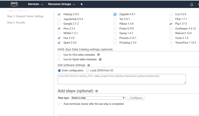Go to Step 3: General Cluster Settings

pyautogui.click(x=25, y=16)
